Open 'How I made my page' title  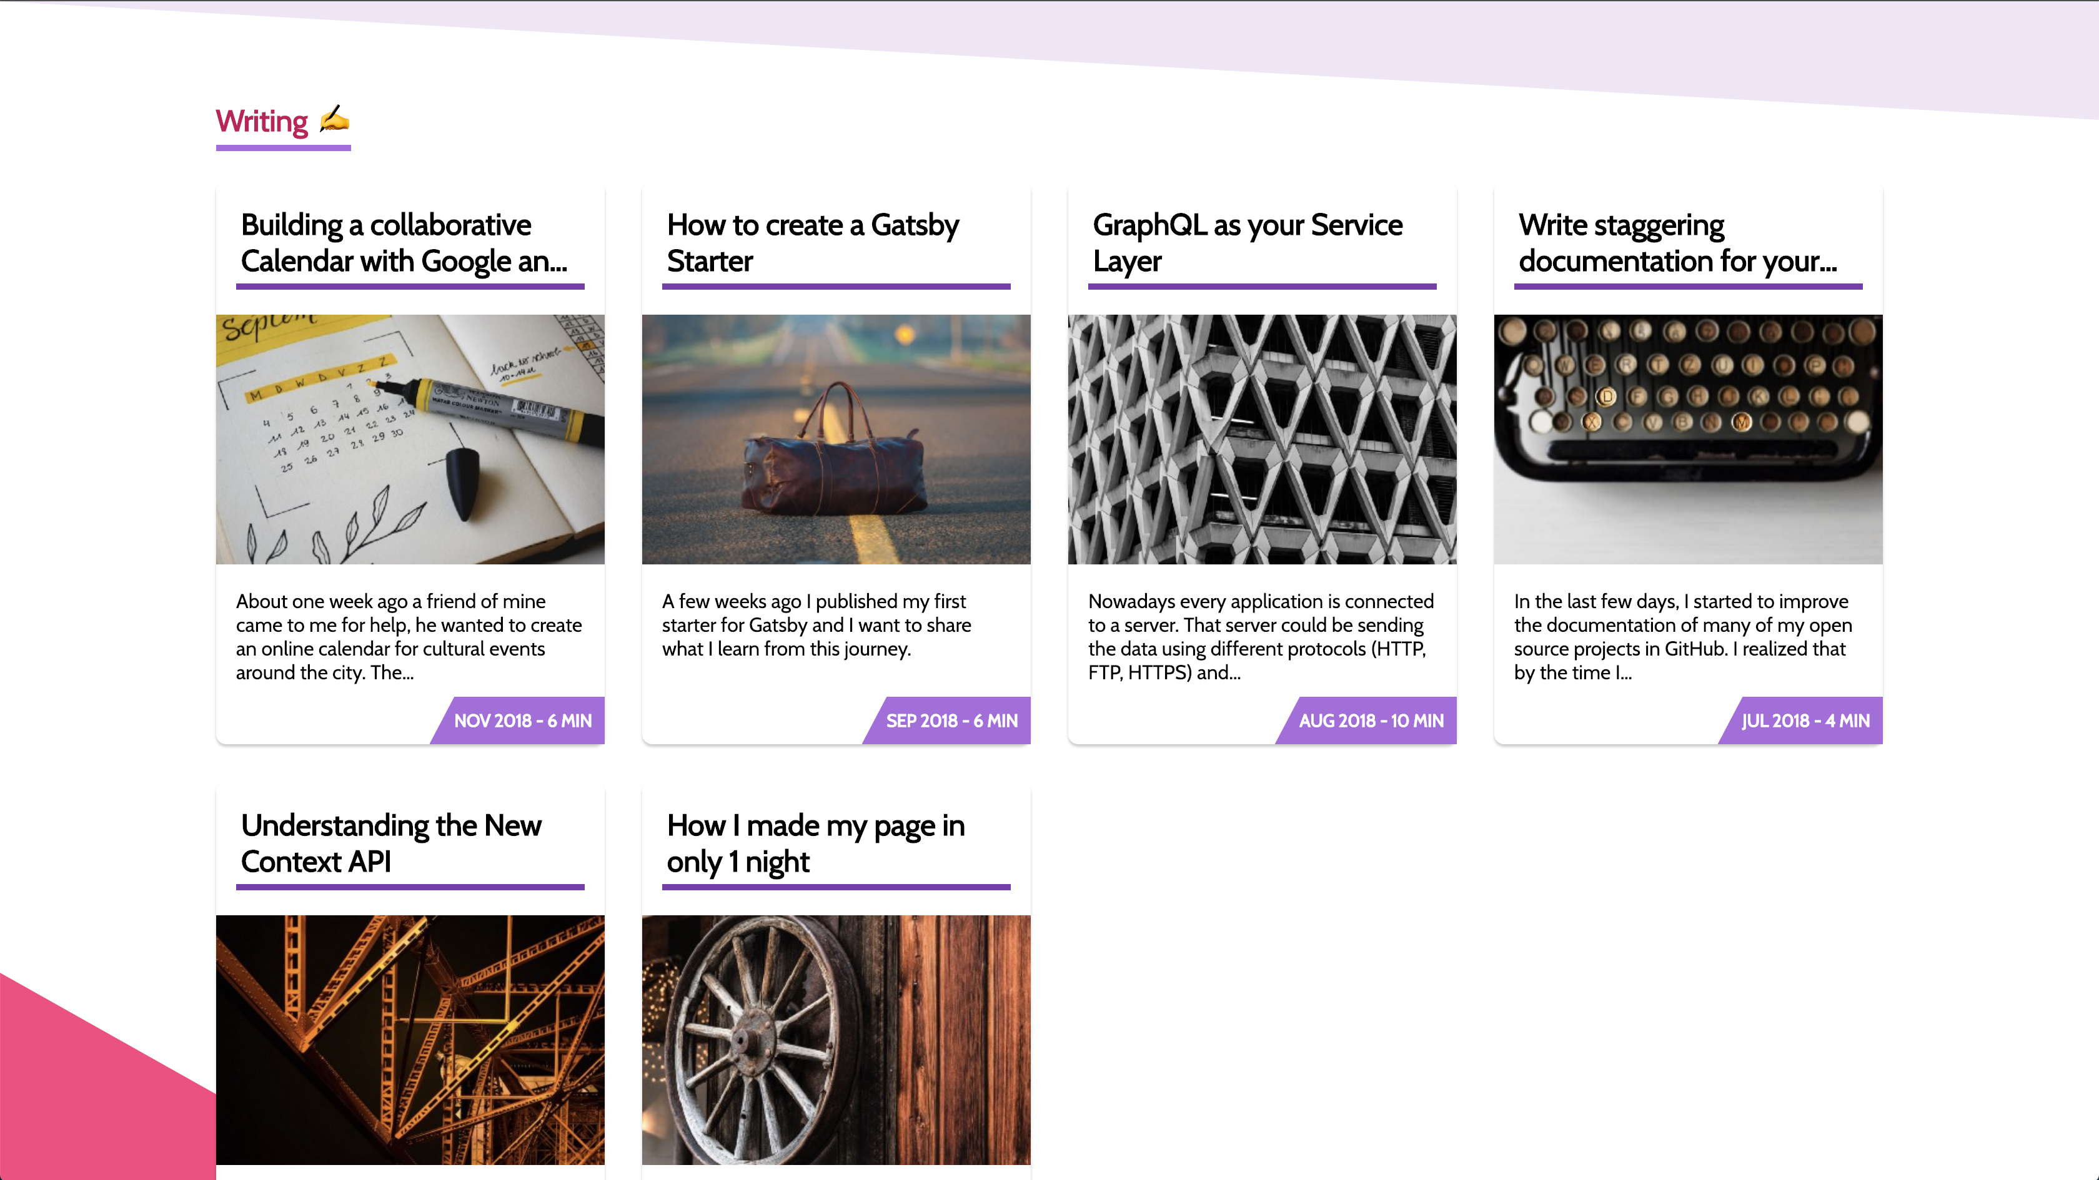click(x=815, y=843)
